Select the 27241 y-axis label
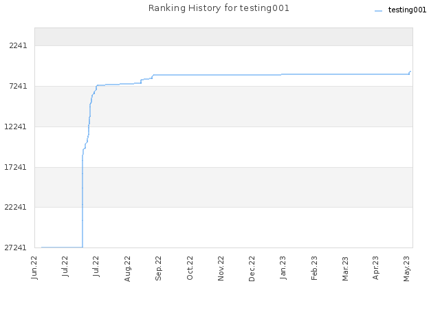440x330 pixels. tap(16, 247)
